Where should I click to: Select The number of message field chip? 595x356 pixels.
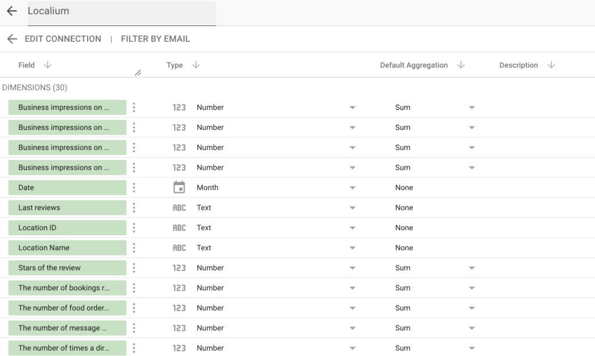click(67, 328)
